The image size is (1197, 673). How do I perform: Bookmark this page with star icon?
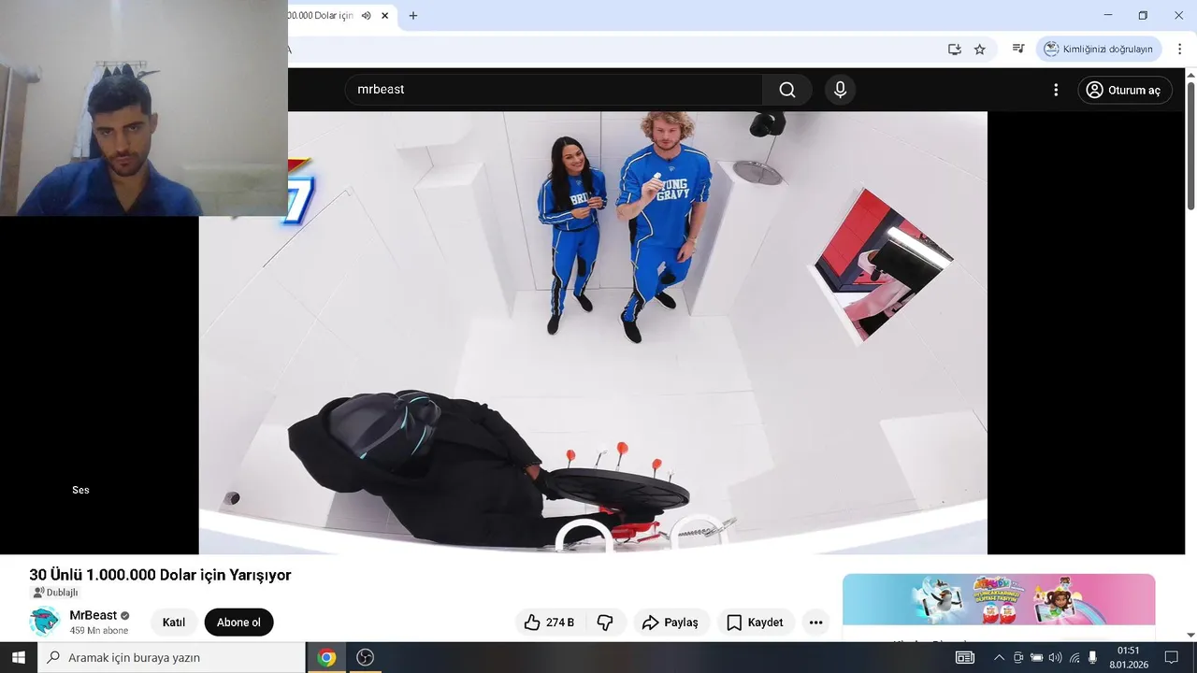980,50
